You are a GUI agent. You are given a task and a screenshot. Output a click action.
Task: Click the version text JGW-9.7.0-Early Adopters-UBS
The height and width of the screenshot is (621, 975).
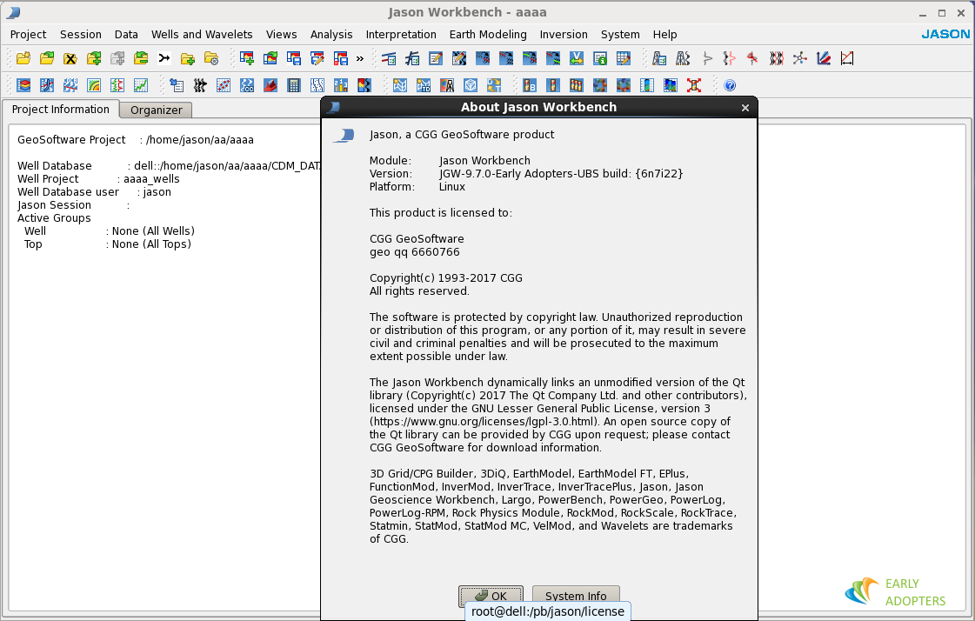click(x=520, y=173)
